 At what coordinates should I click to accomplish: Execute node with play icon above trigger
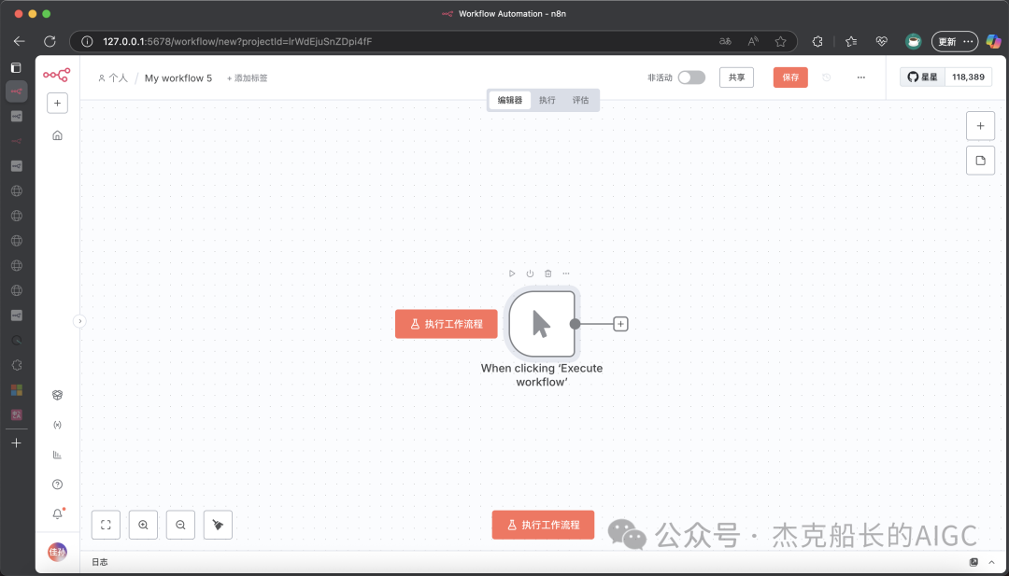pos(512,274)
